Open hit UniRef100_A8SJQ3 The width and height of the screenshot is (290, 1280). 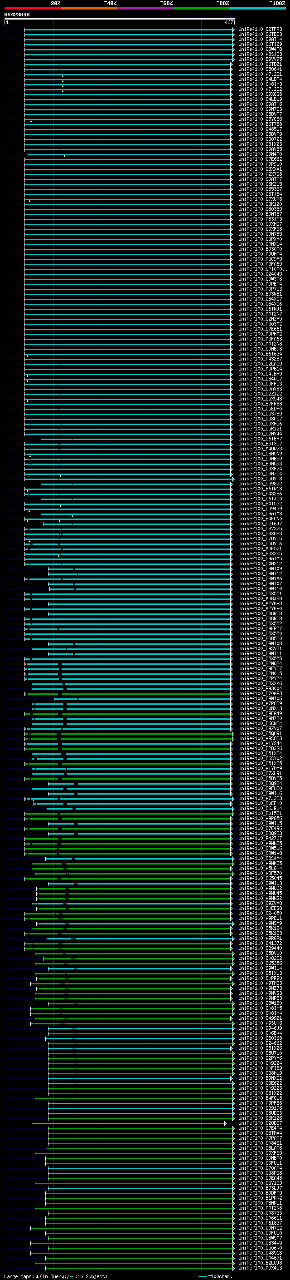[x=260, y=54]
